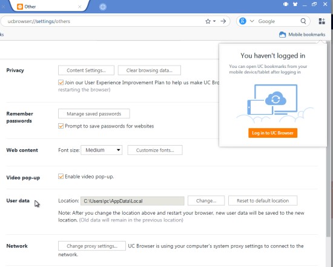Click Log in to UC Browser button
Screen dimensions: 333x267
click(272, 133)
